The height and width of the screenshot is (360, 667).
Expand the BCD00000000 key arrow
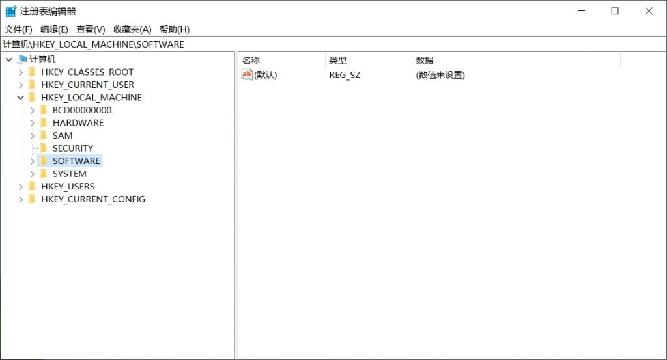pyautogui.click(x=33, y=111)
